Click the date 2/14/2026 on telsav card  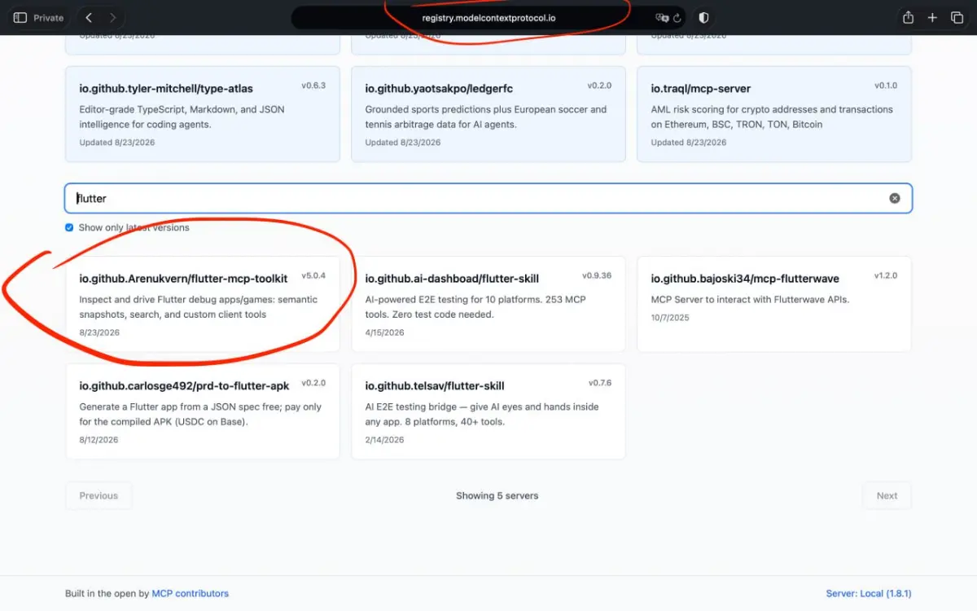click(x=384, y=440)
